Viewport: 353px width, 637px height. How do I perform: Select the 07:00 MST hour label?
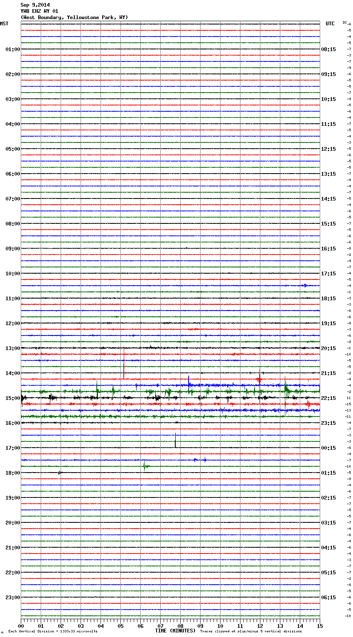tap(13, 199)
